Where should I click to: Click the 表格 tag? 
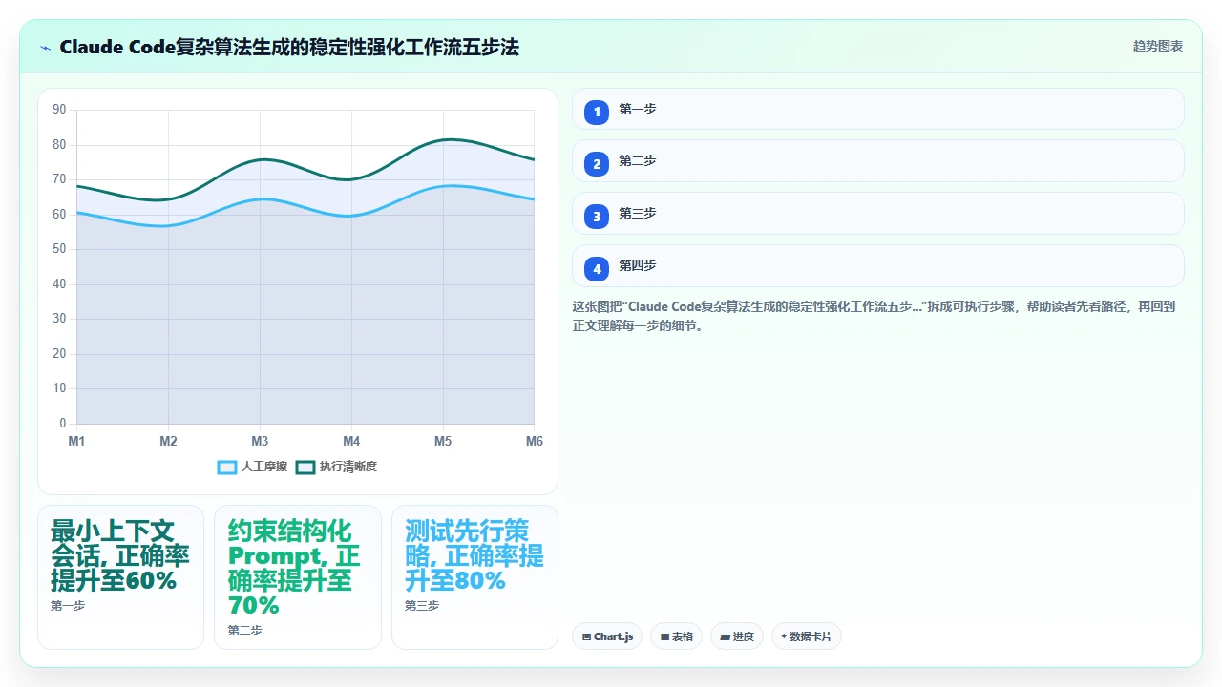pos(677,636)
